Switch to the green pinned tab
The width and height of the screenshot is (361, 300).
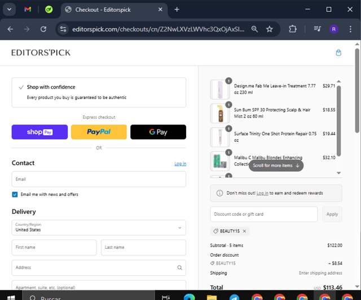pos(49,10)
